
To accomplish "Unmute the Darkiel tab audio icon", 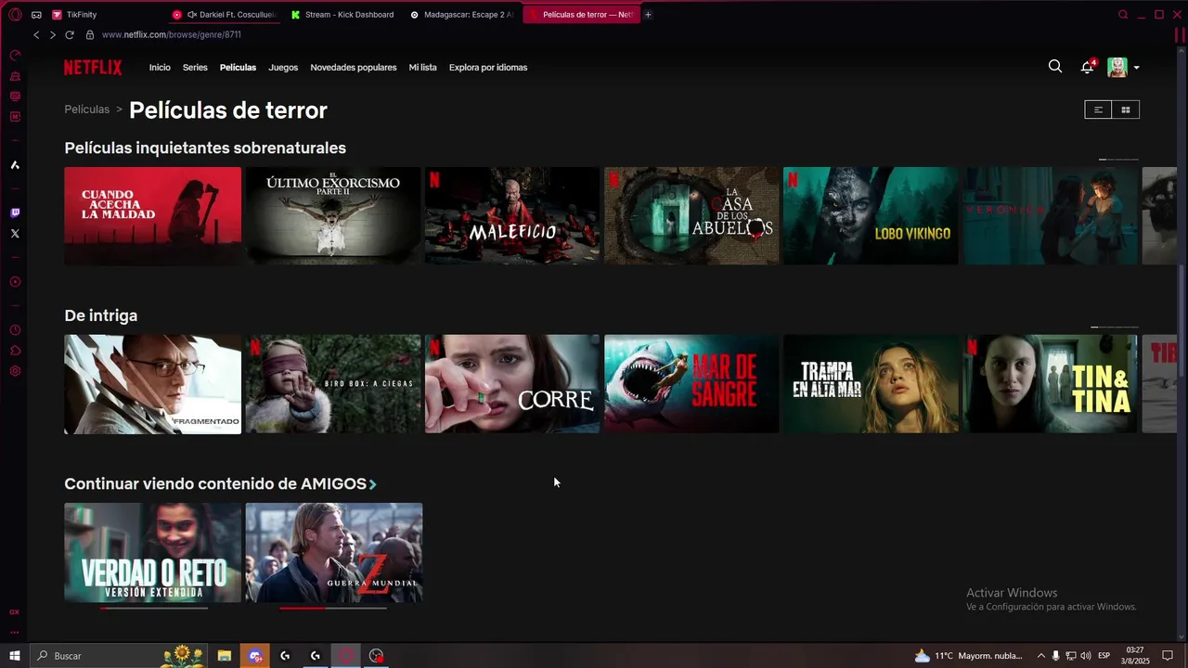I will pos(192,15).
